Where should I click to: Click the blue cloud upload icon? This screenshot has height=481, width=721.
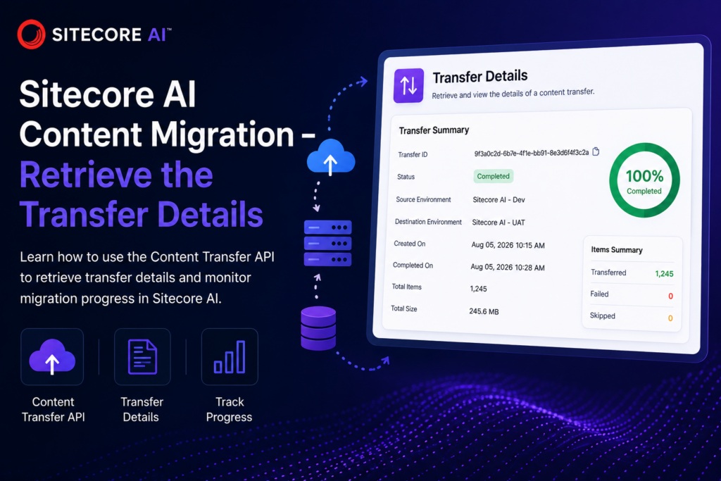(x=331, y=158)
